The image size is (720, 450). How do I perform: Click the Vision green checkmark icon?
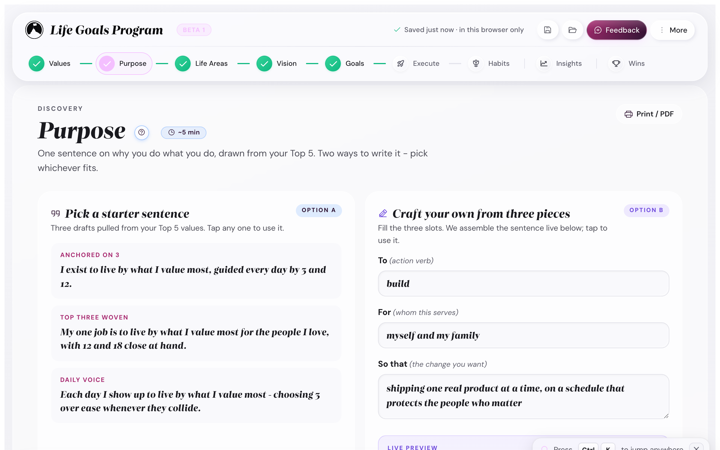(x=264, y=63)
